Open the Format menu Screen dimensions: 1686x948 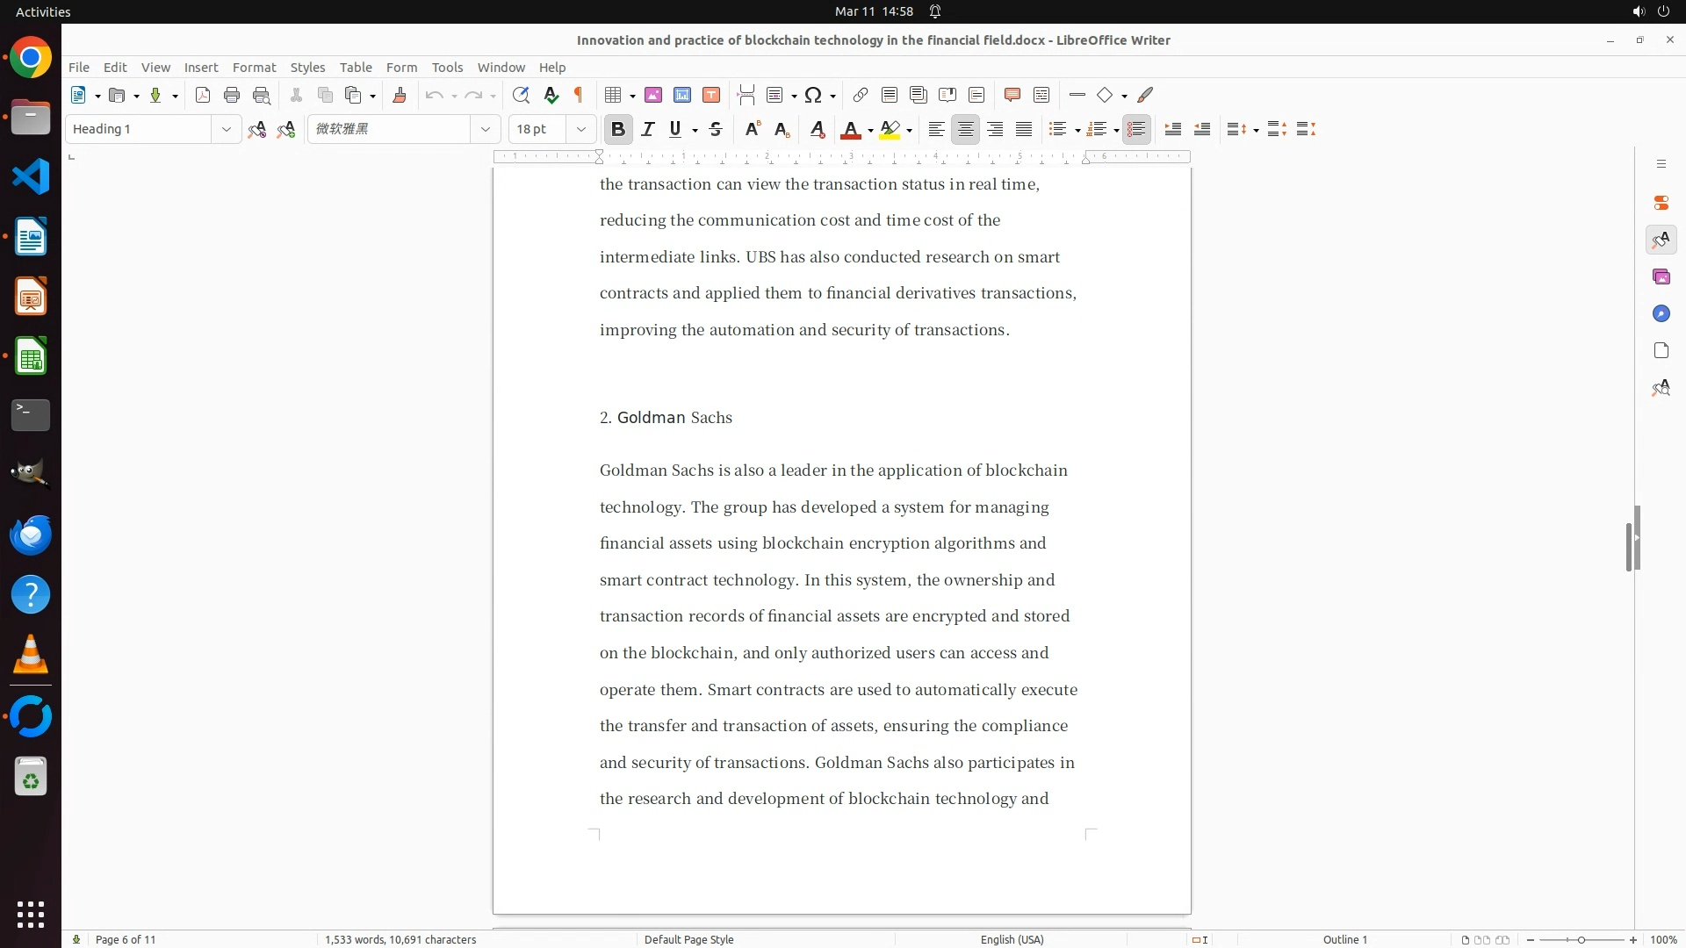254,68
